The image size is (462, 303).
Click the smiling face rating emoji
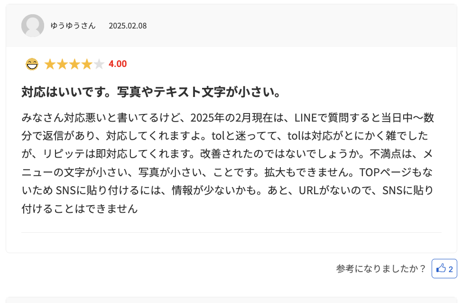click(x=32, y=64)
